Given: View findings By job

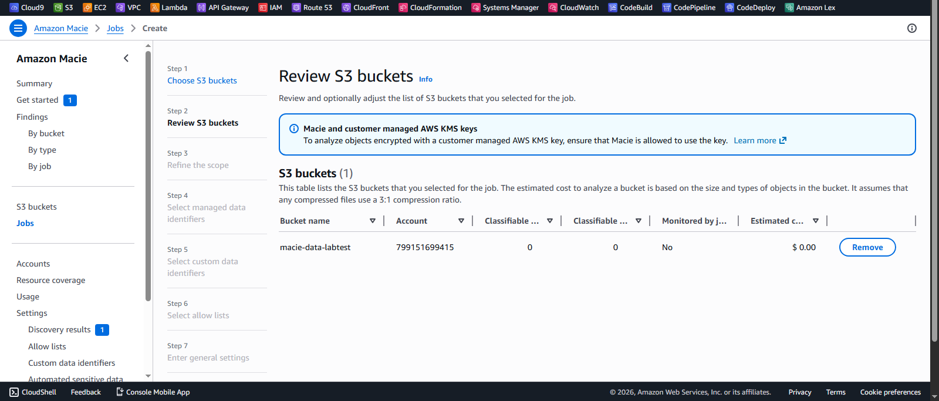Looking at the screenshot, I should (x=40, y=166).
